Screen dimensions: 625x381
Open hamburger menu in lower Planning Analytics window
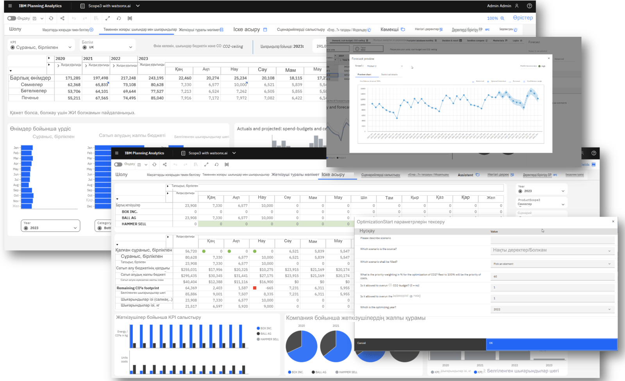point(116,153)
